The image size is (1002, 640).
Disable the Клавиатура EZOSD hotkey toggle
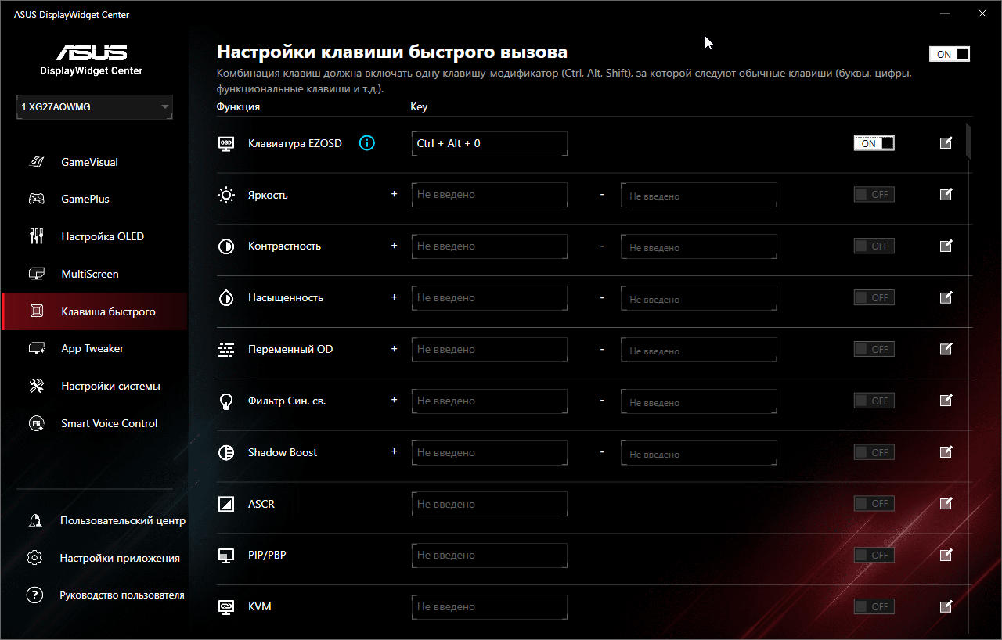click(x=874, y=143)
